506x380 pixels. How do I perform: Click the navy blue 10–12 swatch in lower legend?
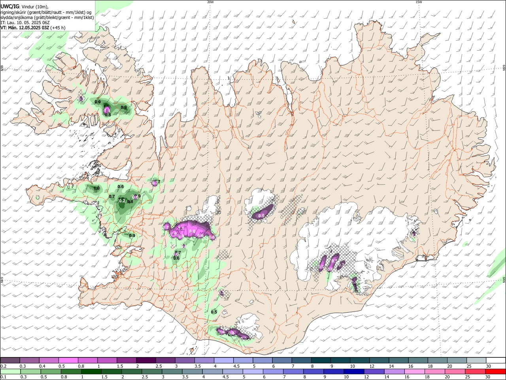coord(353,371)
